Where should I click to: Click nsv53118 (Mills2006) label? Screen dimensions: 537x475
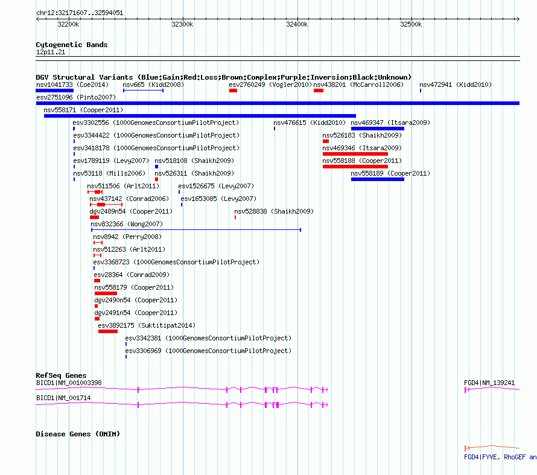click(x=109, y=173)
